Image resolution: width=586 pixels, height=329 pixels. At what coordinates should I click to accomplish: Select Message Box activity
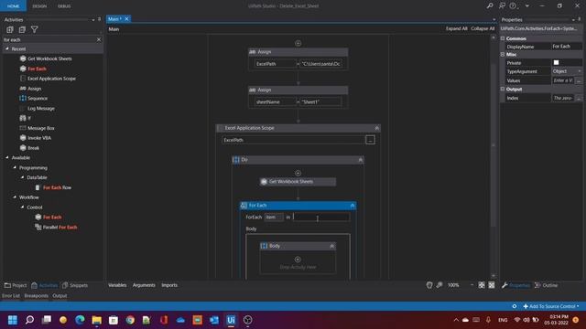coord(40,128)
